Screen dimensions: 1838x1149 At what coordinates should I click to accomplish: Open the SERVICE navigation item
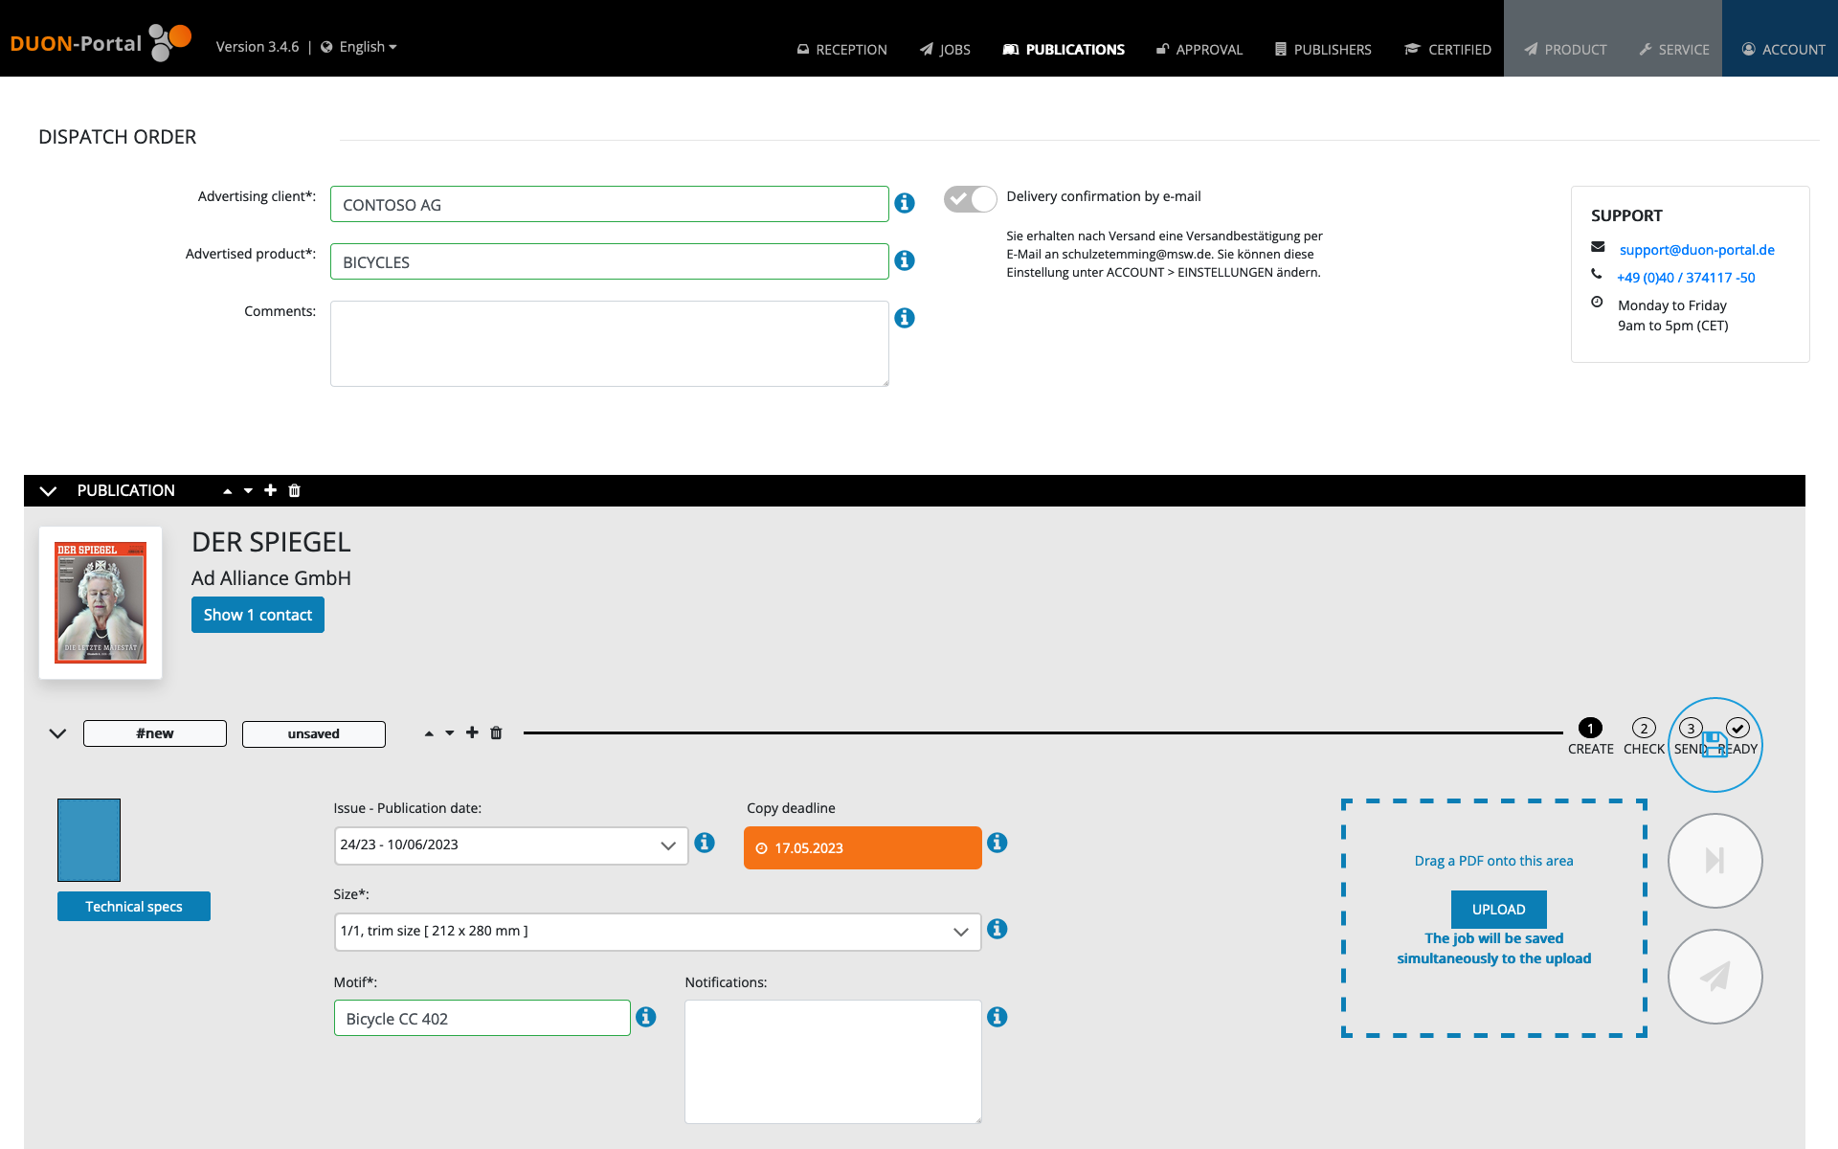pyautogui.click(x=1674, y=49)
